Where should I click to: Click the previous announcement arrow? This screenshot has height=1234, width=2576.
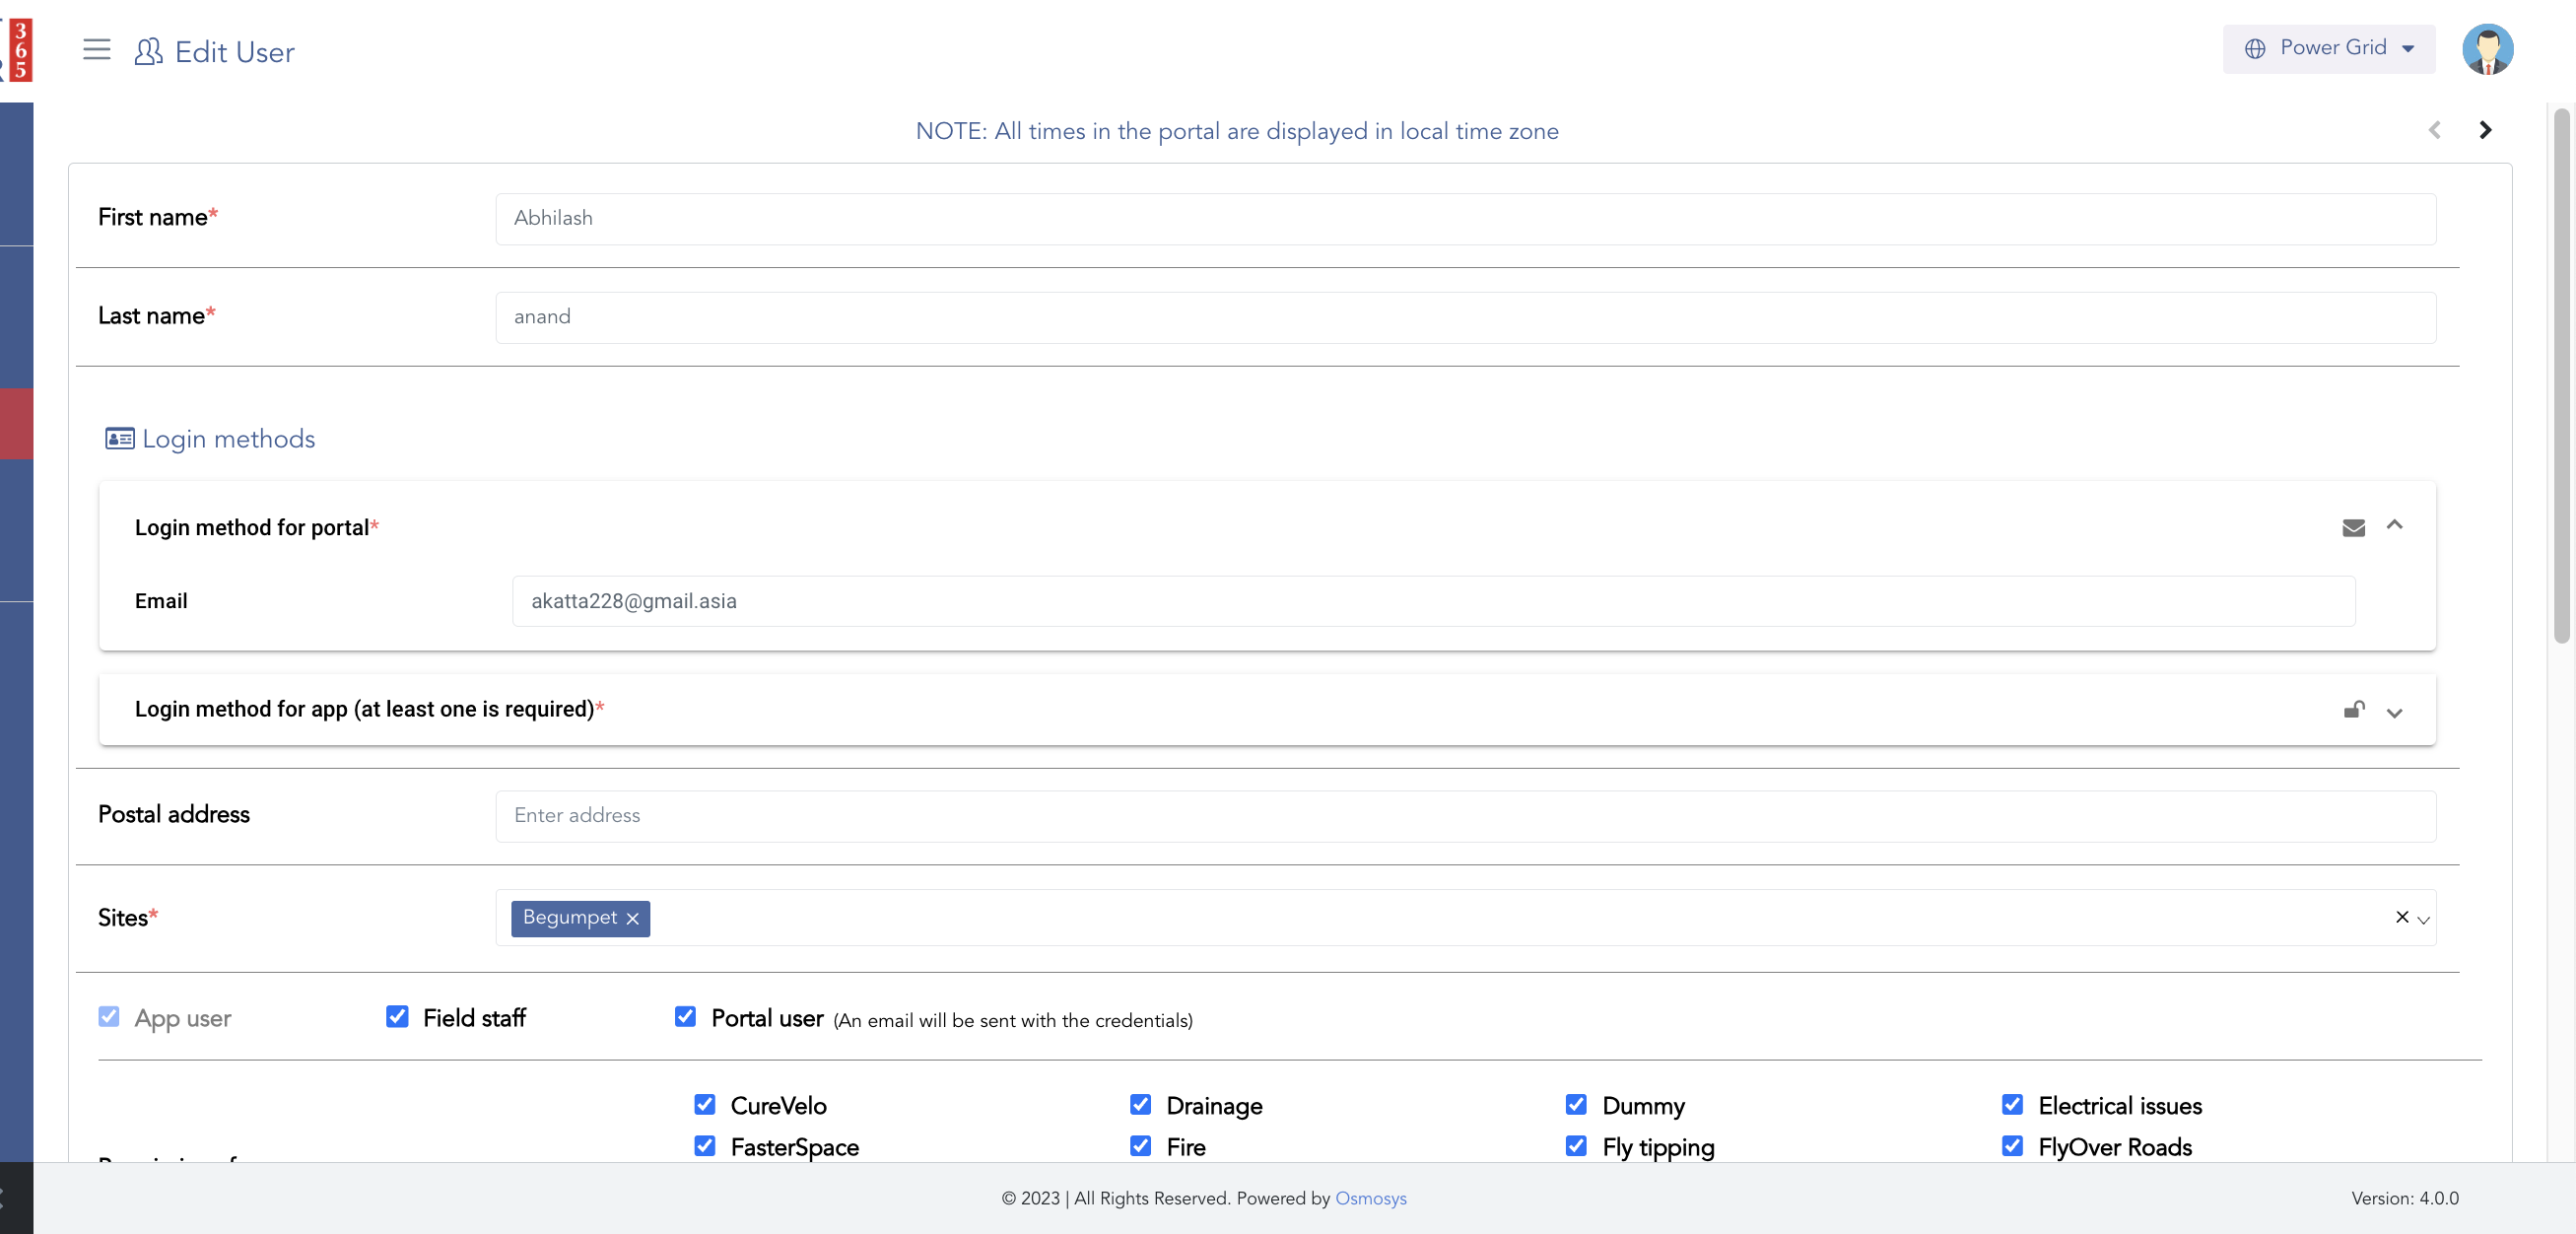tap(2434, 130)
